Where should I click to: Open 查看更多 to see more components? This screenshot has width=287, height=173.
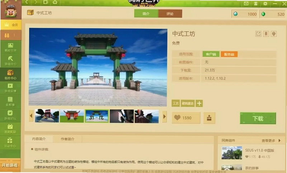point(271,140)
